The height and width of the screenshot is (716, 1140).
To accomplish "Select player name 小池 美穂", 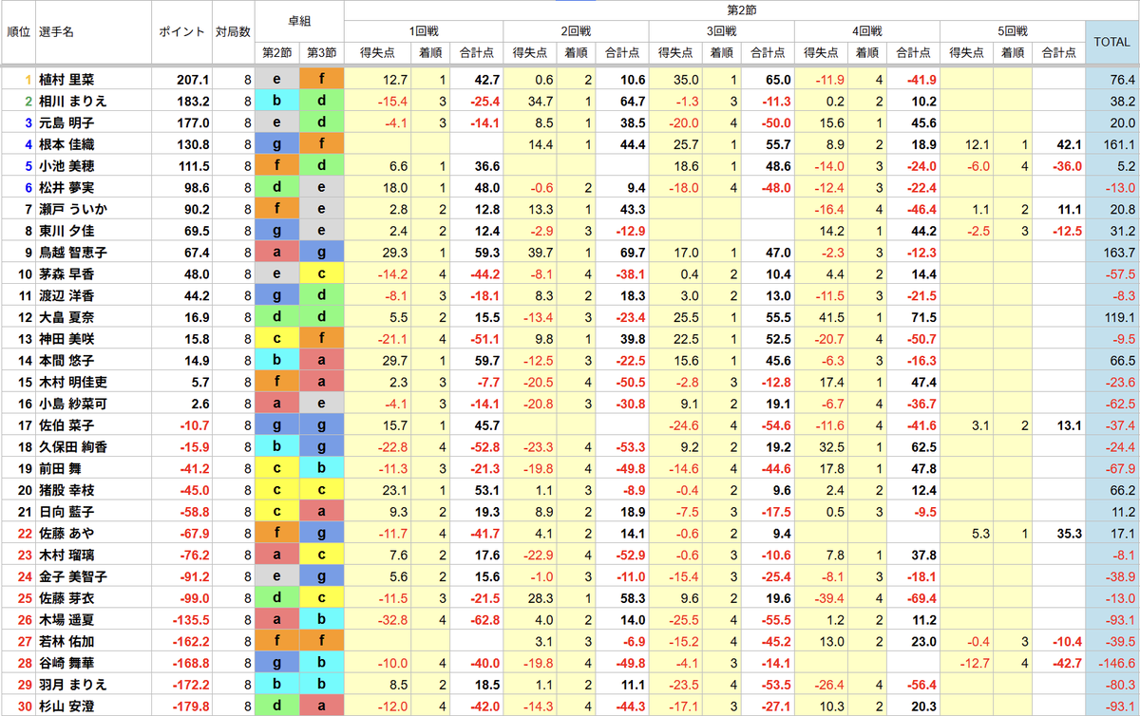I will tap(66, 165).
